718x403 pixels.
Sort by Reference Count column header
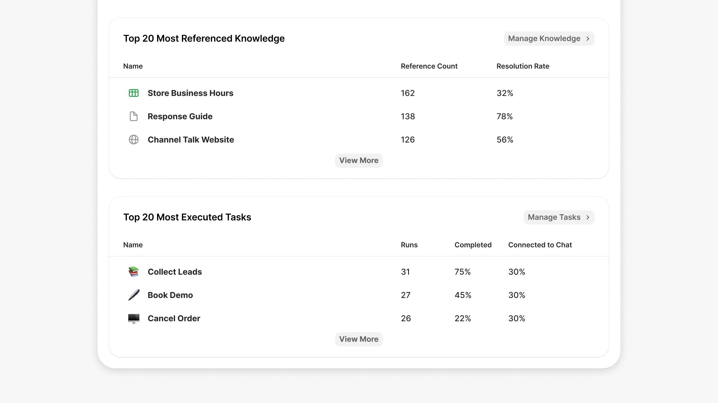tap(429, 66)
